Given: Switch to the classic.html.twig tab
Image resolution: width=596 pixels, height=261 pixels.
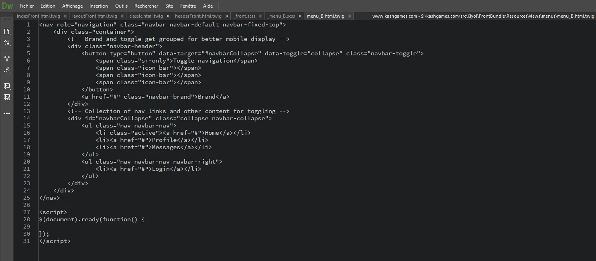Looking at the screenshot, I should pyautogui.click(x=146, y=16).
